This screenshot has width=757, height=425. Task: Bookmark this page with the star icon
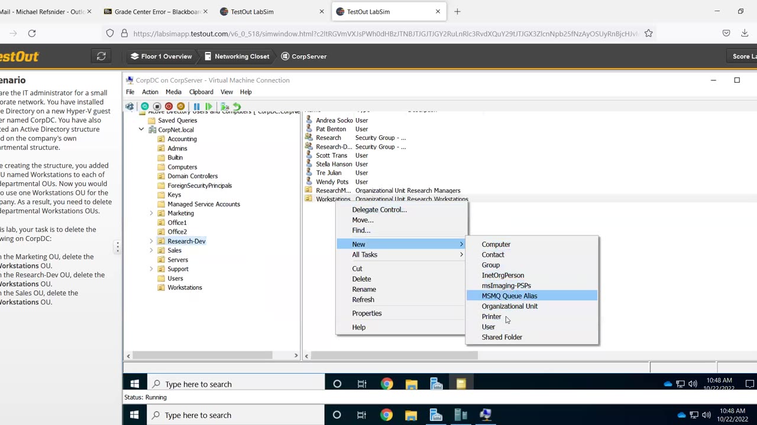(649, 34)
